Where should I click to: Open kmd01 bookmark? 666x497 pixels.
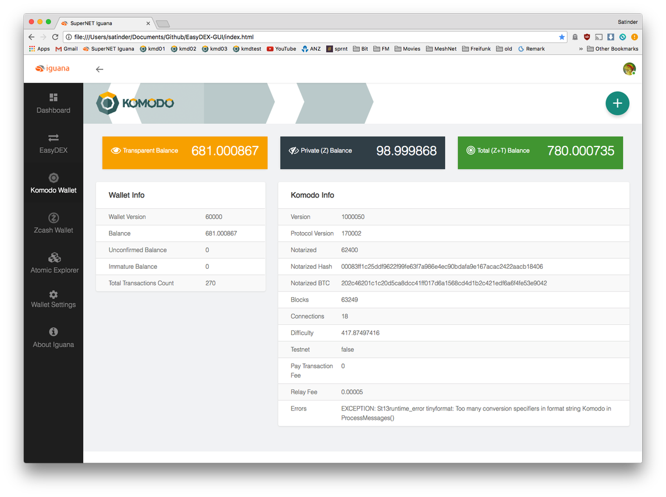coord(153,49)
